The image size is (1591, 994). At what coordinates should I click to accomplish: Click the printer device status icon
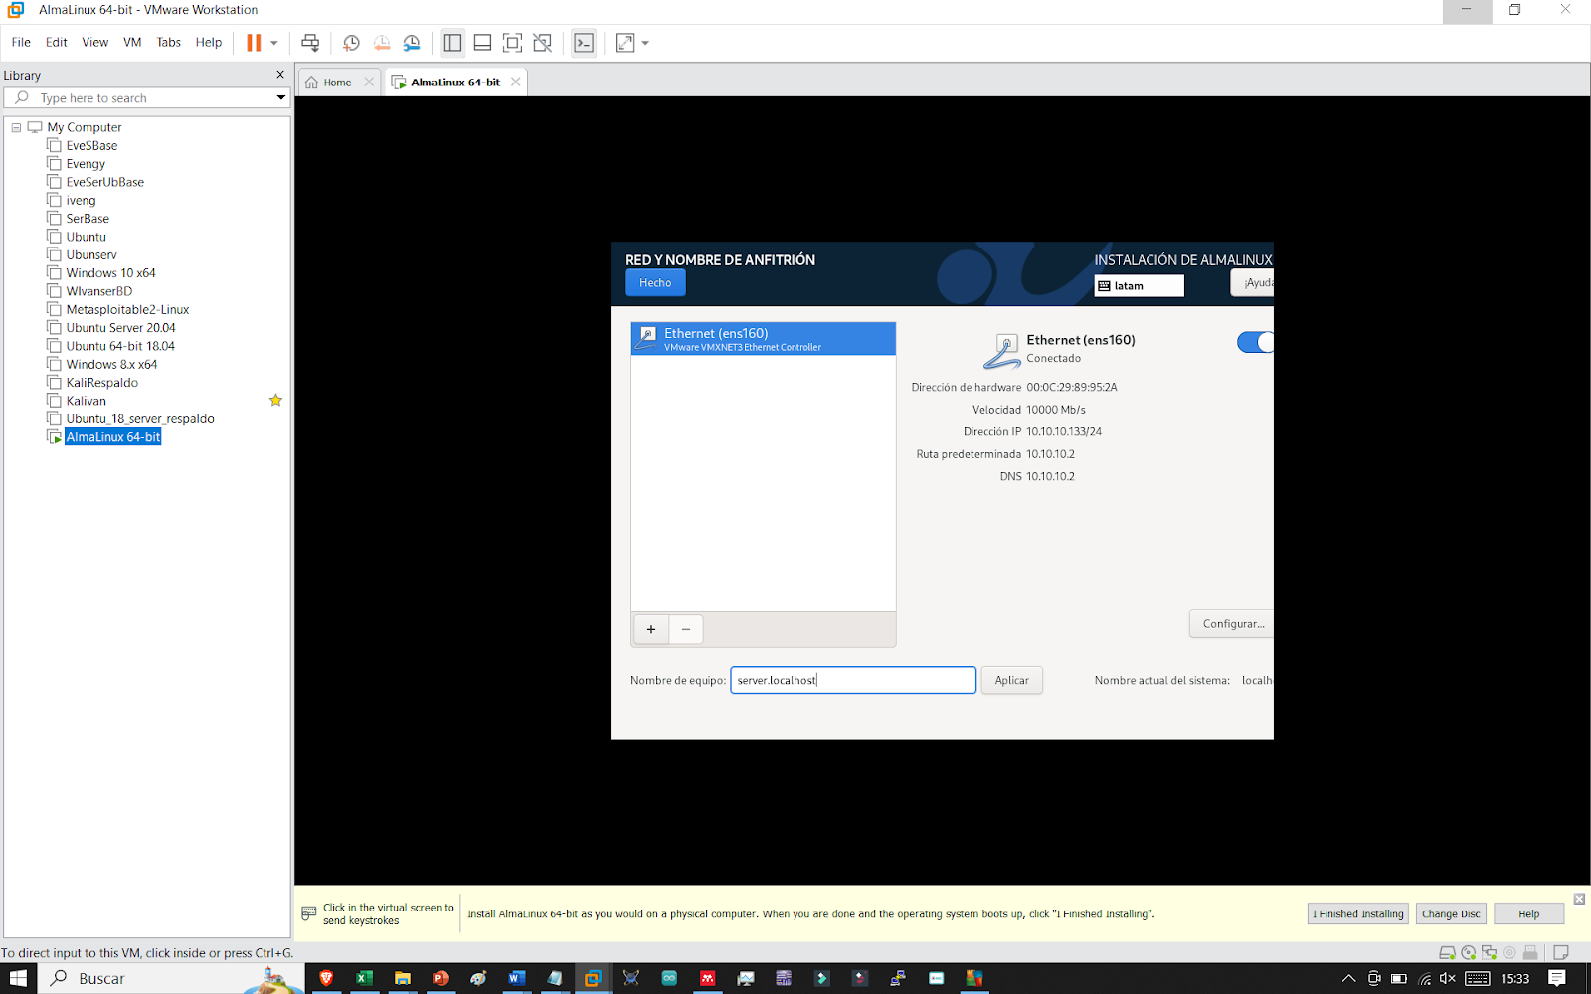pos(1530,952)
